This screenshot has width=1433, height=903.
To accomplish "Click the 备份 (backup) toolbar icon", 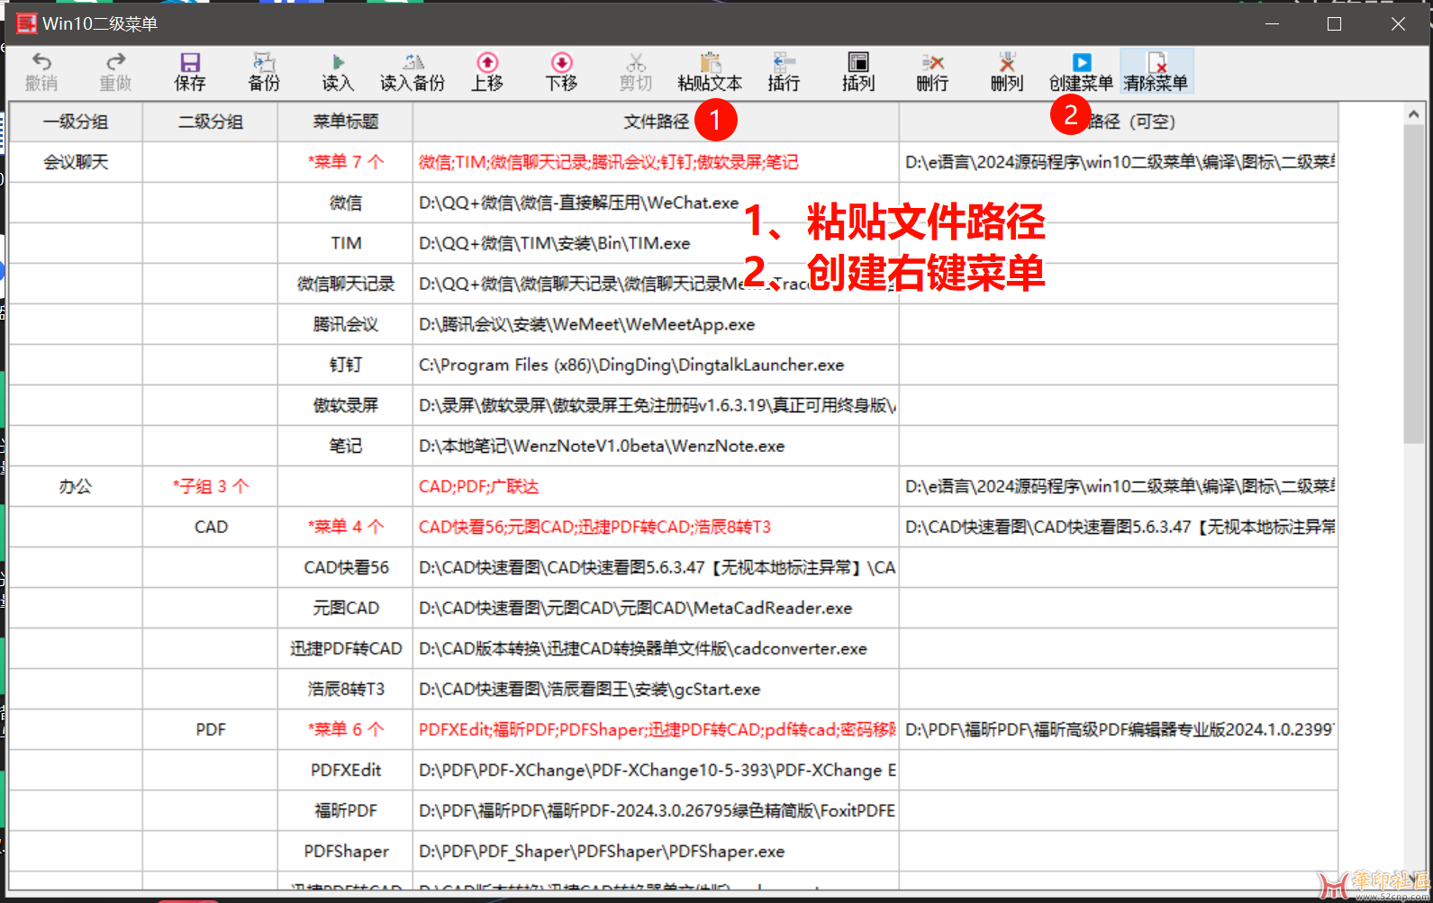I will tap(264, 71).
